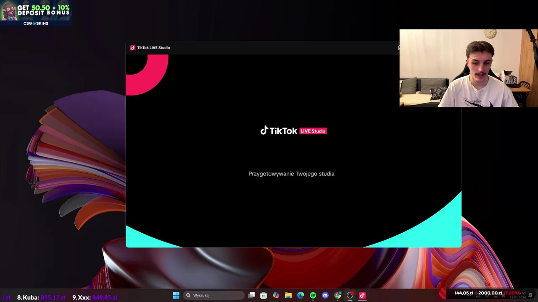The image size is (538, 302).
Task: Click the 'Przygotowywanie Twojego studia' text
Action: (291, 174)
